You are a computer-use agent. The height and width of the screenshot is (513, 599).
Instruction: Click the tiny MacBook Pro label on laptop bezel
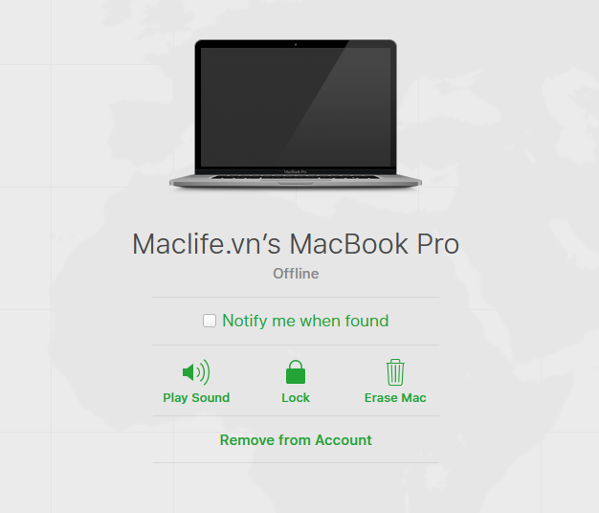(296, 171)
